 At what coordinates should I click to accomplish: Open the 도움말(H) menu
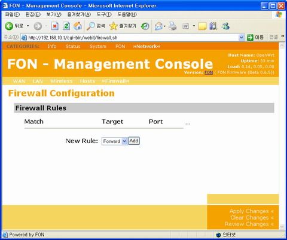(x=127, y=14)
